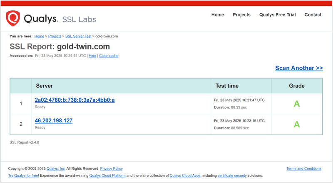This screenshot has height=183, width=333.
Task: Click the Clear cache link
Action: coord(109,56)
